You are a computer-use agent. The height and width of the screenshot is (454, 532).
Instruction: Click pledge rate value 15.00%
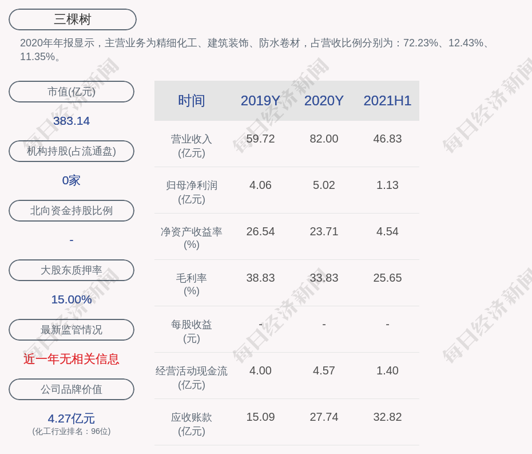72,299
